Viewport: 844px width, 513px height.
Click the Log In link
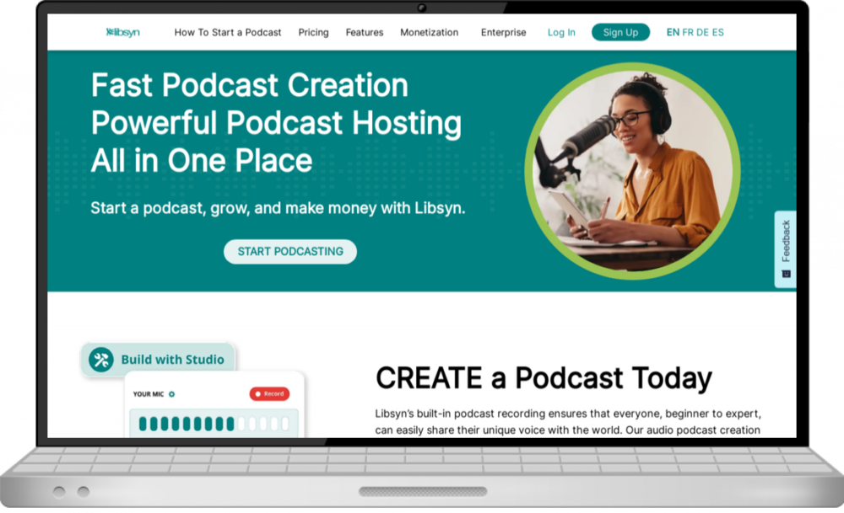pyautogui.click(x=561, y=32)
